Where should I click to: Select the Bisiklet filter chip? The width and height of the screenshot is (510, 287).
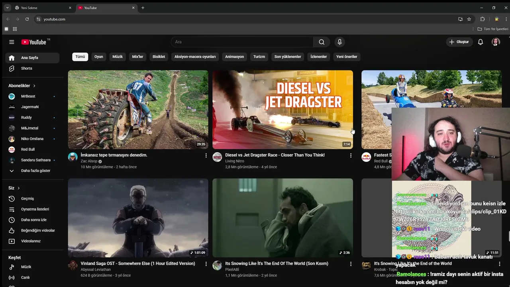pos(159,57)
